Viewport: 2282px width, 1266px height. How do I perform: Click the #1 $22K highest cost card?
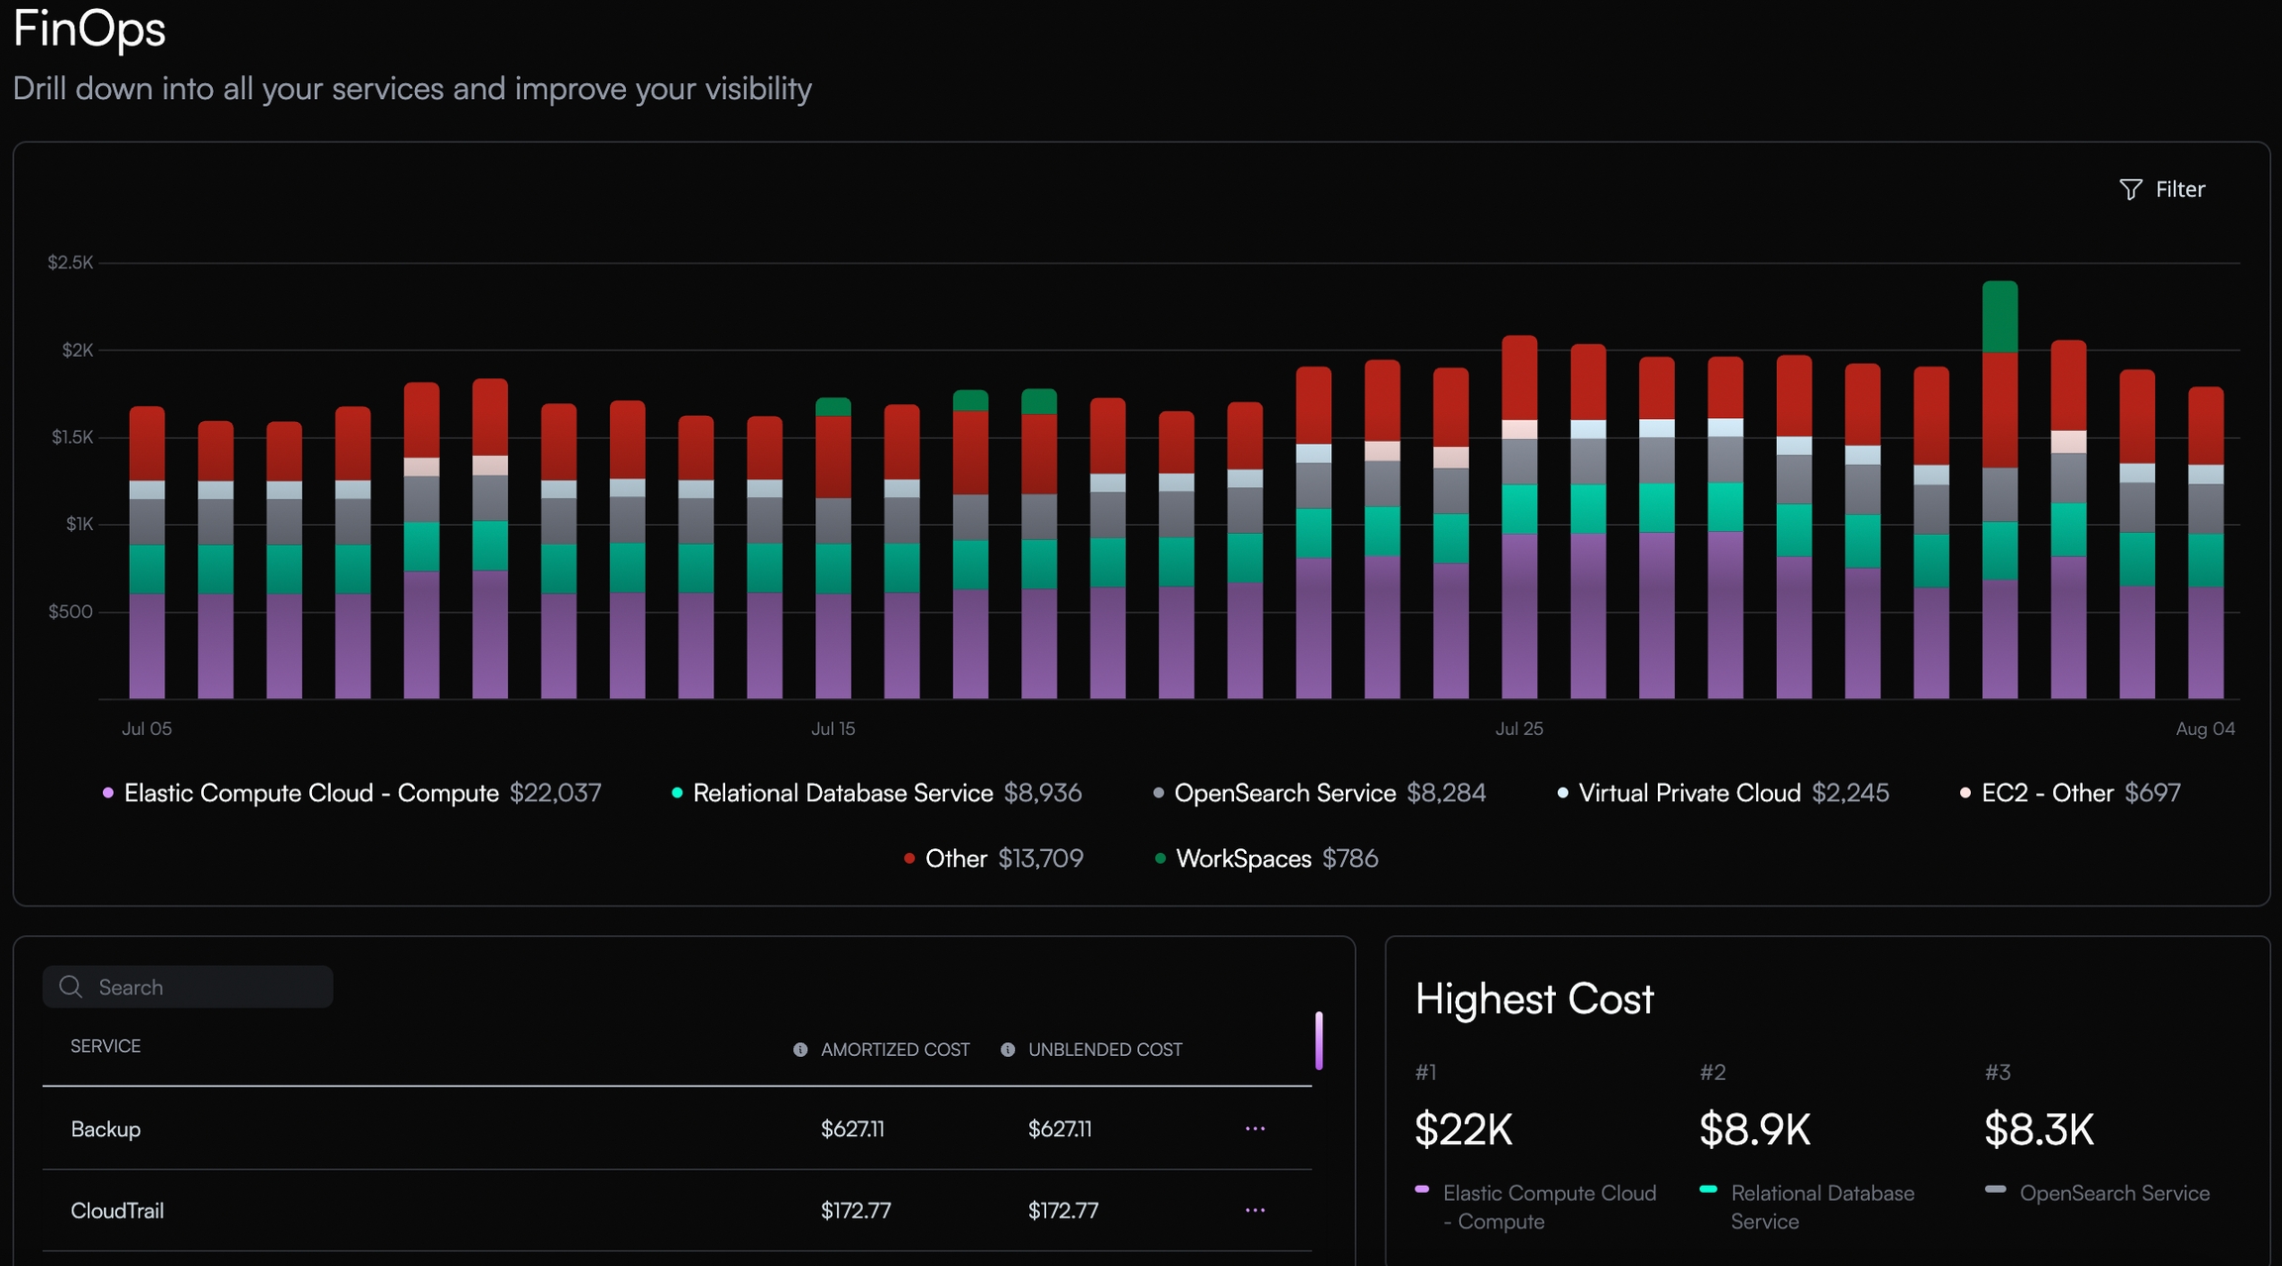(x=1463, y=1130)
